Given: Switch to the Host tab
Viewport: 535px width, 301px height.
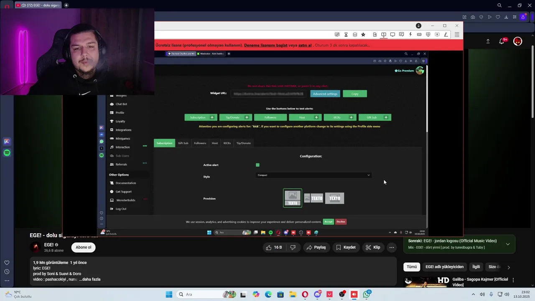Looking at the screenshot, I should point(215,143).
